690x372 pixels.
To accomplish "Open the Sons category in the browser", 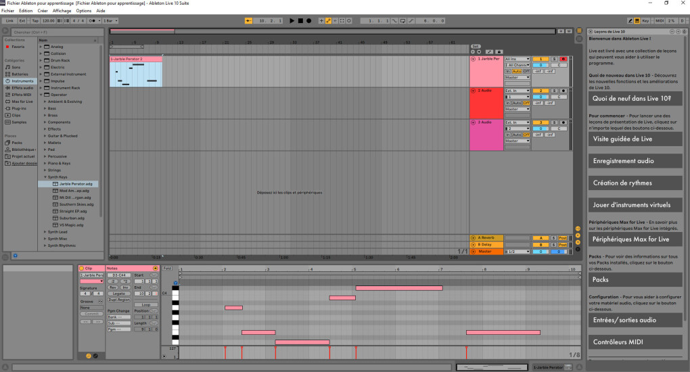I will point(16,68).
